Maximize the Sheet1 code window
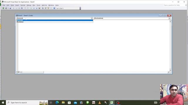The width and height of the screenshot is (188, 105). point(165,15)
